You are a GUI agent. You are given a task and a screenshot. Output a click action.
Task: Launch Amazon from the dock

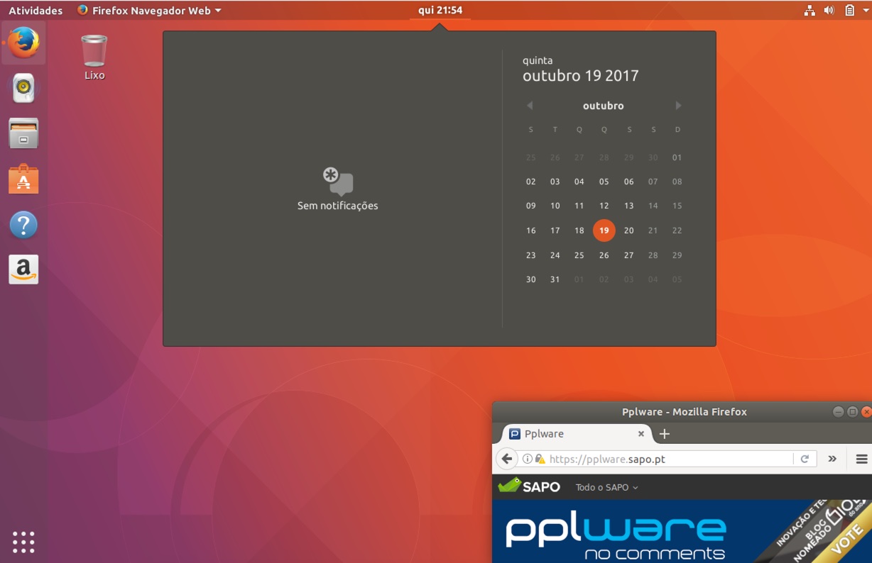[23, 269]
